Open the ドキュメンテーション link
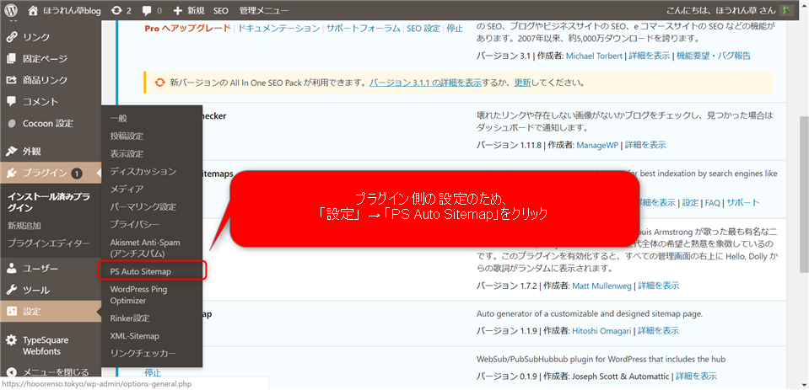 pyautogui.click(x=278, y=29)
